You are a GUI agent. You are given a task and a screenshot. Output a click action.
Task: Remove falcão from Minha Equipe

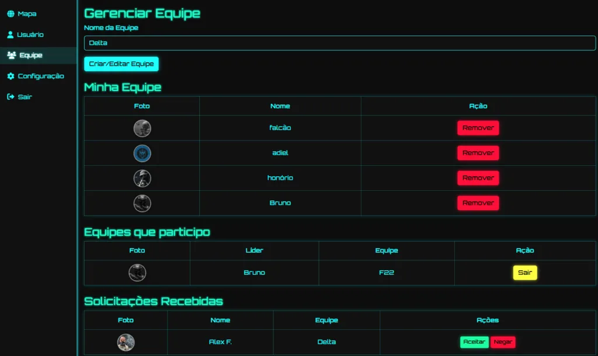coord(478,128)
